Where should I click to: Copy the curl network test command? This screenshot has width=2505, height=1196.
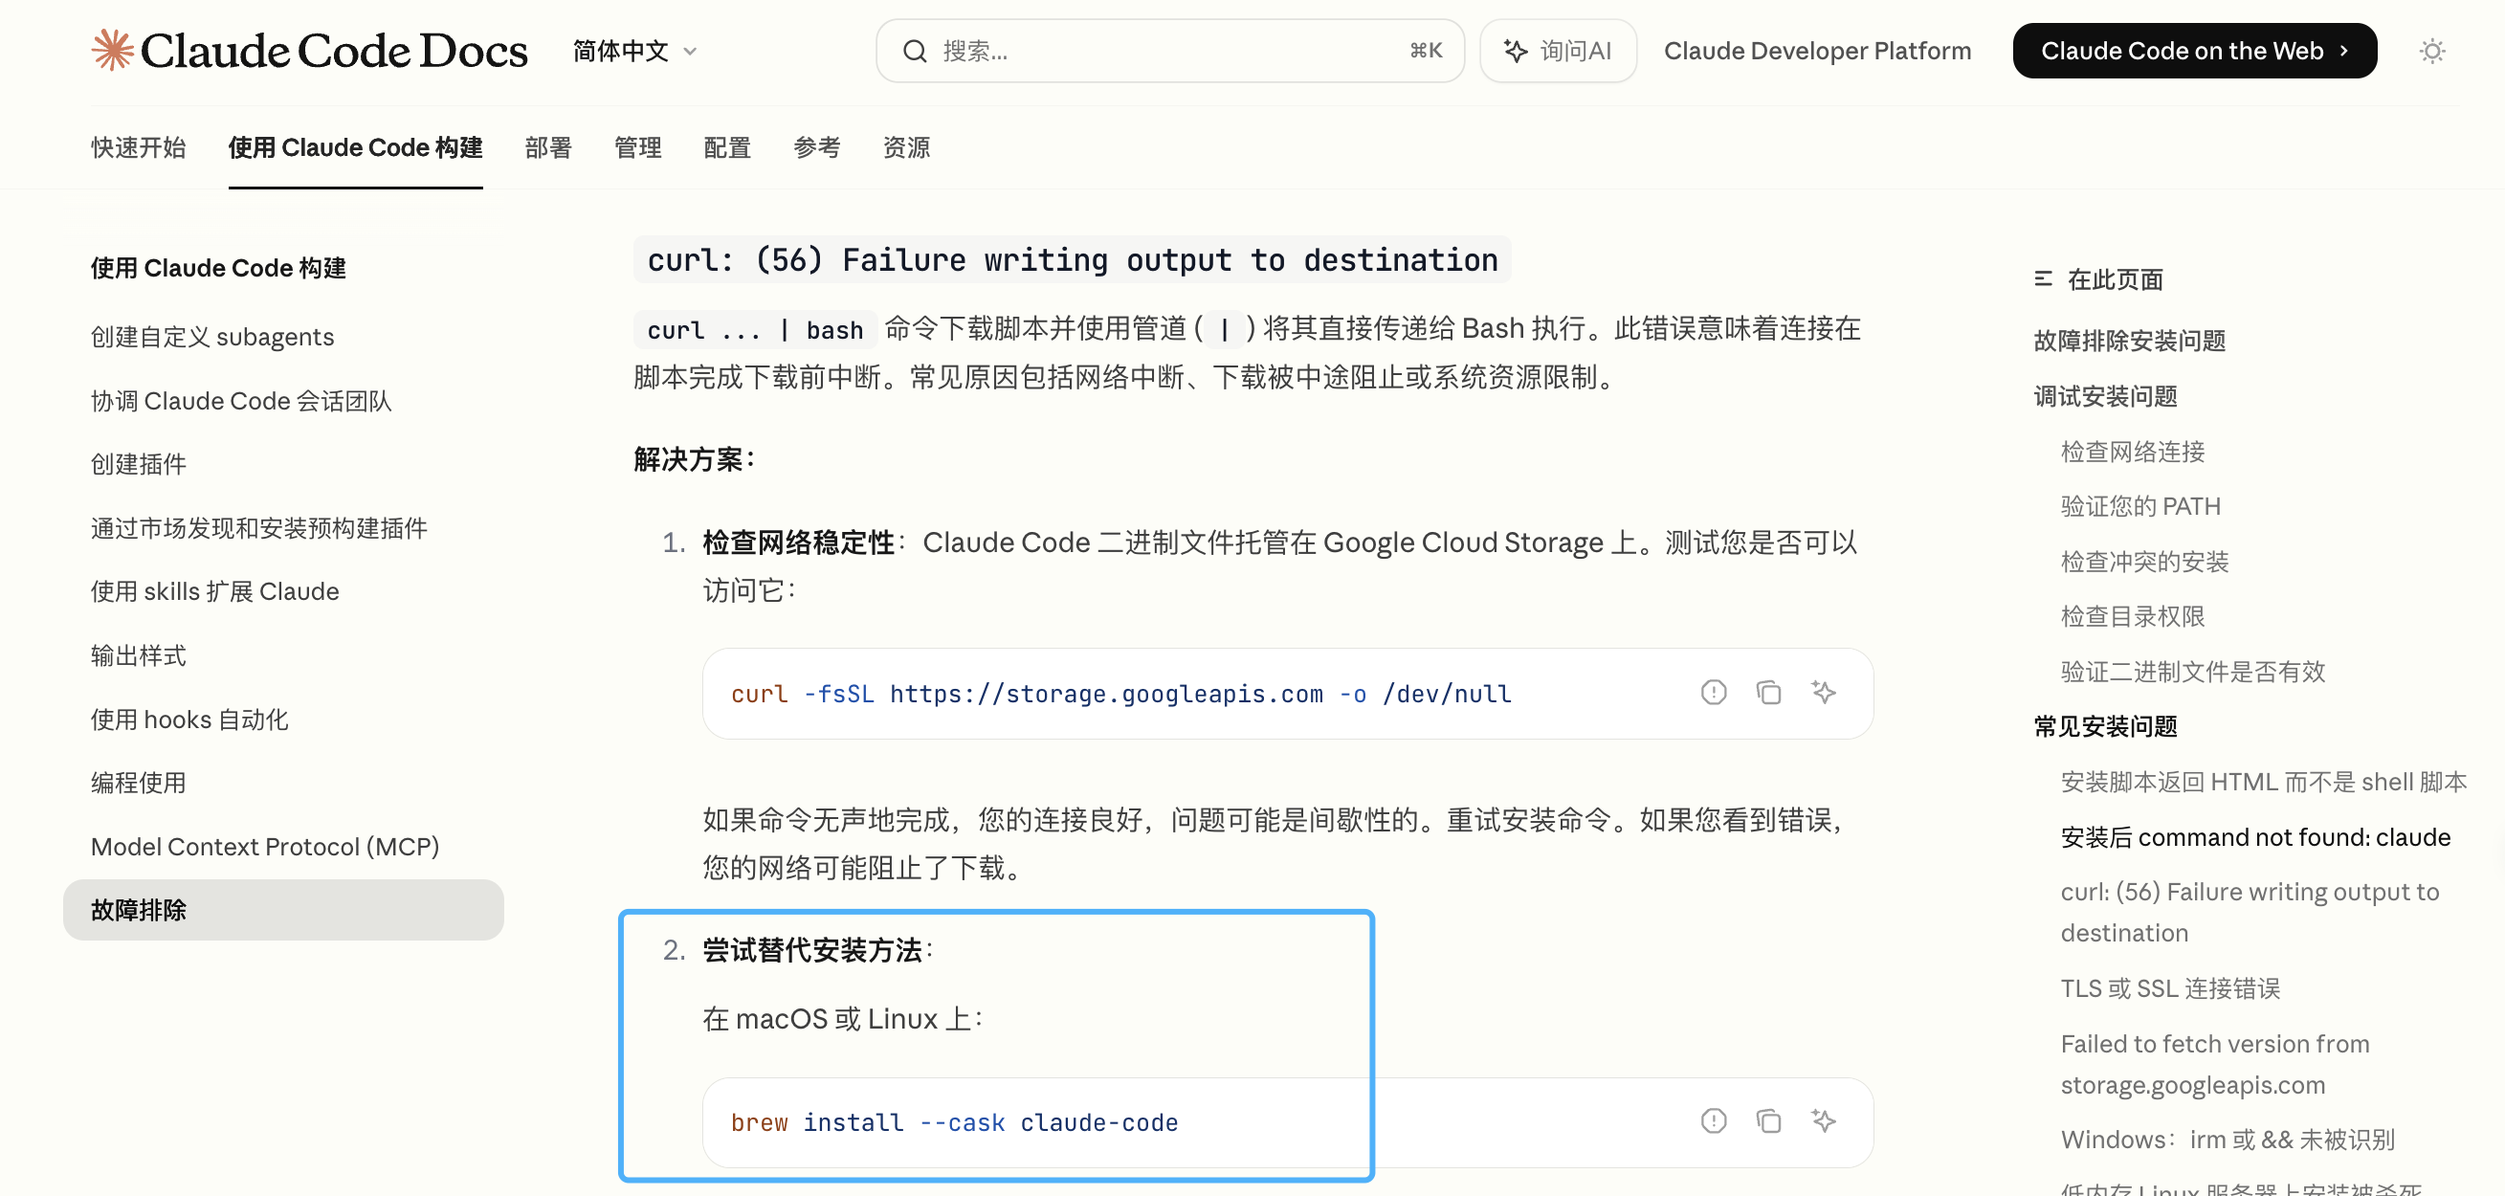1769,692
